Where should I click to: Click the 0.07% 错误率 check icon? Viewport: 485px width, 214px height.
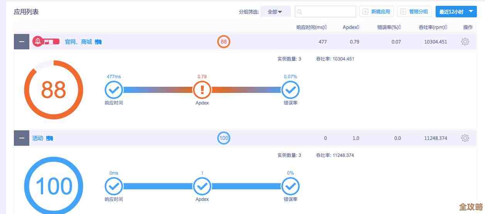(x=291, y=90)
